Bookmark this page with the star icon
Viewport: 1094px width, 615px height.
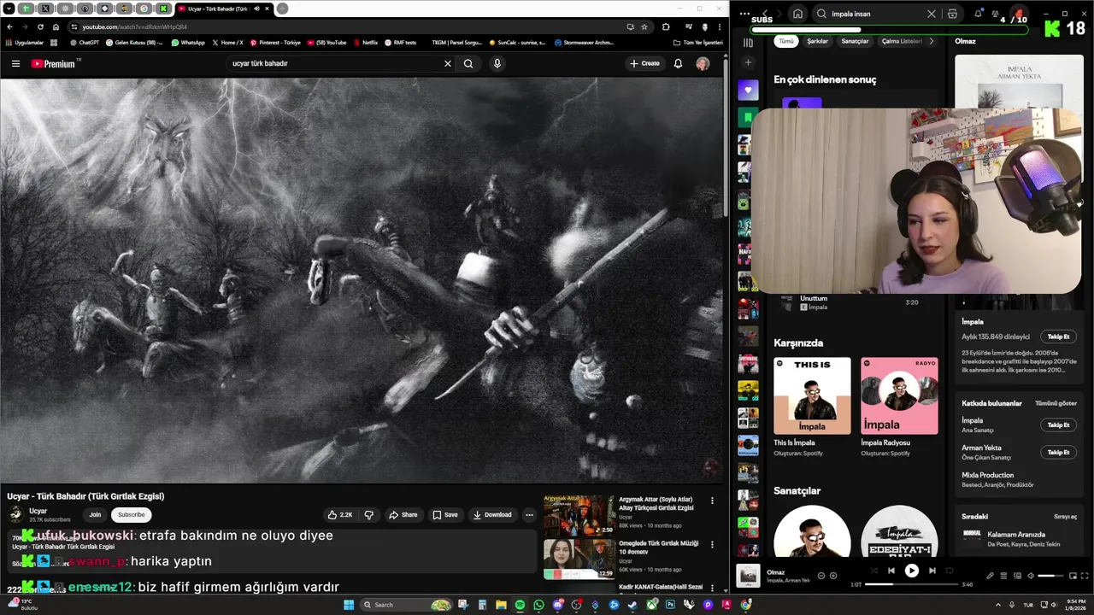point(644,26)
